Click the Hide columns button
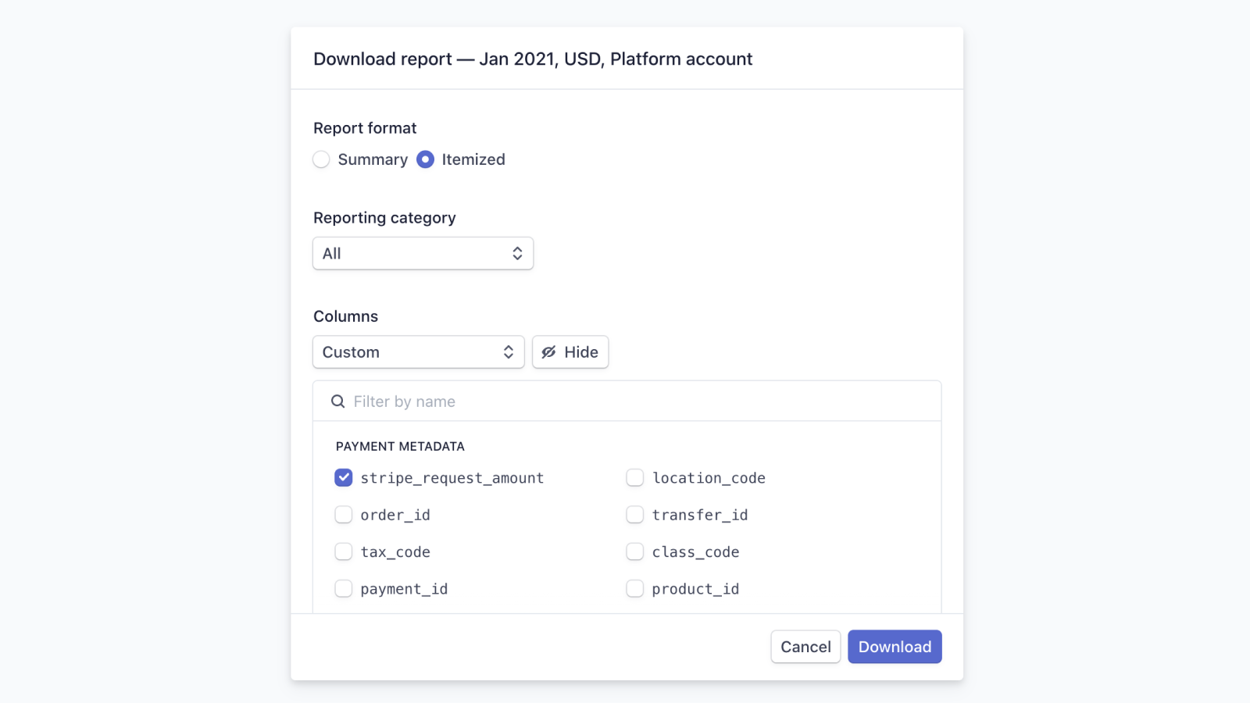The image size is (1250, 703). [x=570, y=352]
